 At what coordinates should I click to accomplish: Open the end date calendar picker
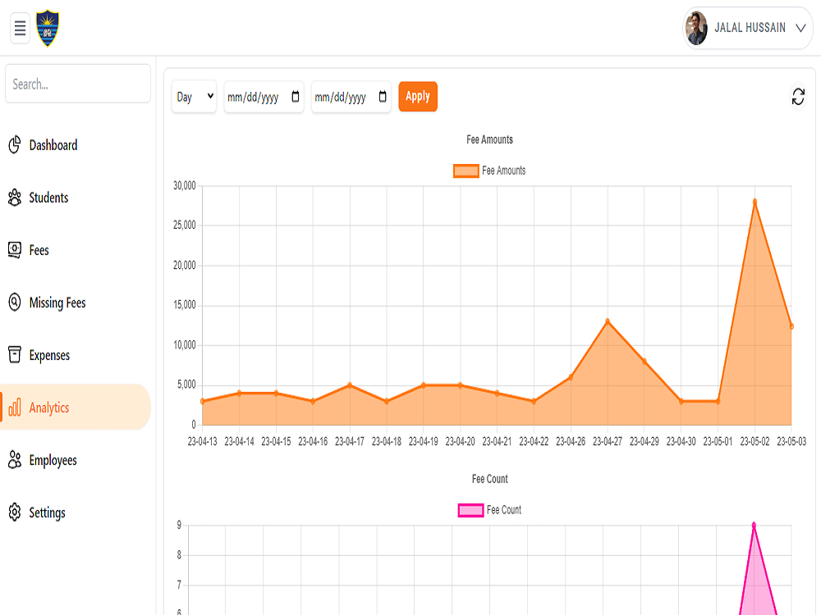point(382,96)
